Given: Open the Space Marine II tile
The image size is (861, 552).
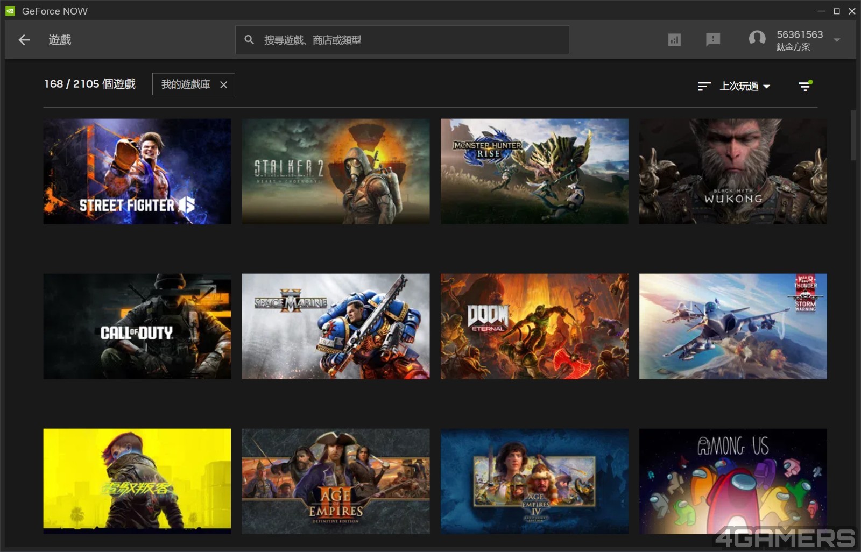Looking at the screenshot, I should click(336, 327).
